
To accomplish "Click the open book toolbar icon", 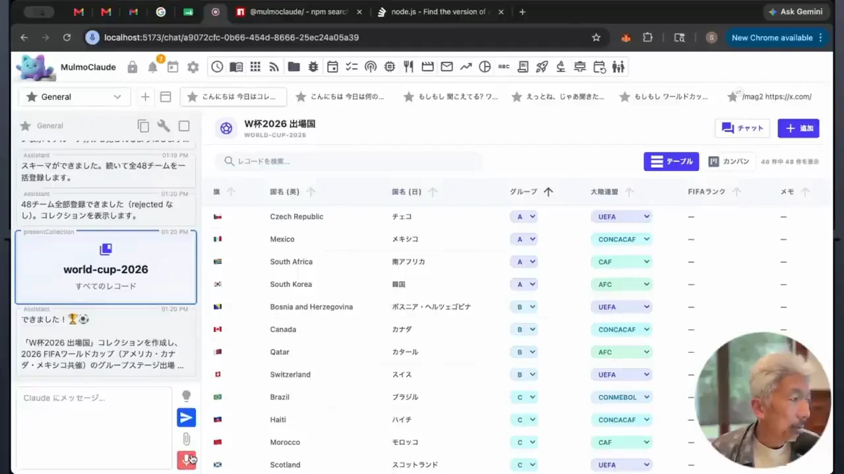I will (x=236, y=66).
